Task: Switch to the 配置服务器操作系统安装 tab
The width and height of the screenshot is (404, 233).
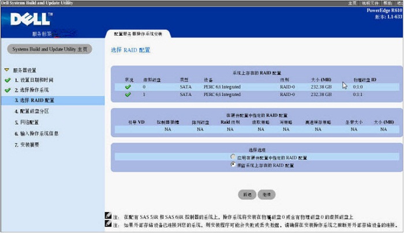Action: [x=138, y=34]
